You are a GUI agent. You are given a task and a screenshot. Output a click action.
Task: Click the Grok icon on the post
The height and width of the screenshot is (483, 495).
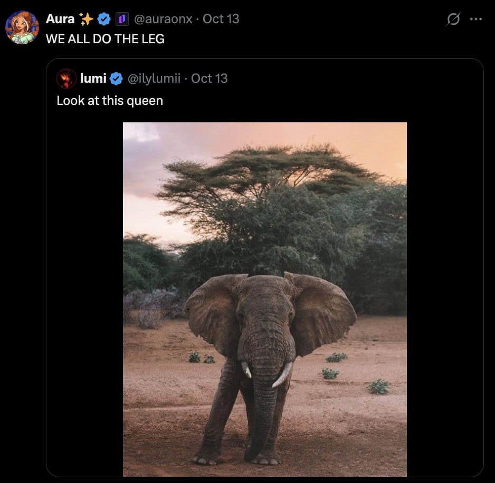pos(453,20)
